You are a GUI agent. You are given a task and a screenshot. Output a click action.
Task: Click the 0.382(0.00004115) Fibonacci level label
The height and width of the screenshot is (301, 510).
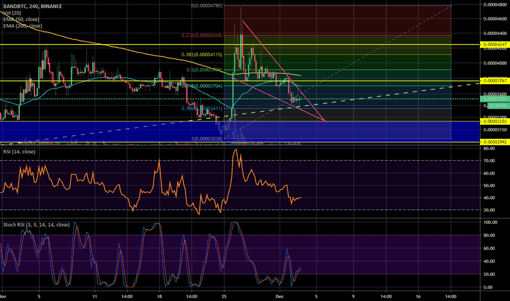point(202,55)
